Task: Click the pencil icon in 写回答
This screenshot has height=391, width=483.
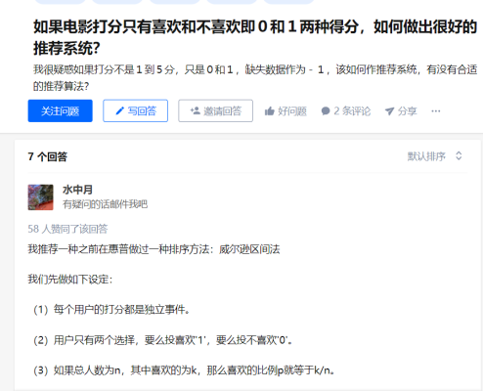Action: 120,111
